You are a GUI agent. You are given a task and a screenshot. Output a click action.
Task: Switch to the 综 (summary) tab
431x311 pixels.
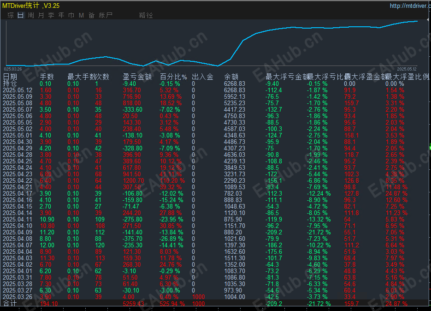[10, 15]
